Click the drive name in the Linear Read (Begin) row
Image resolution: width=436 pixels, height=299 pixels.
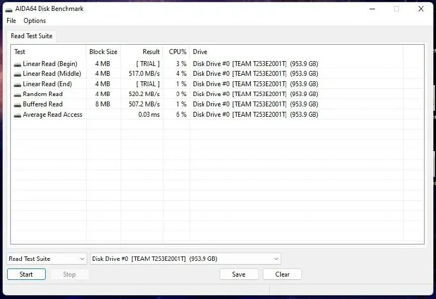point(256,64)
